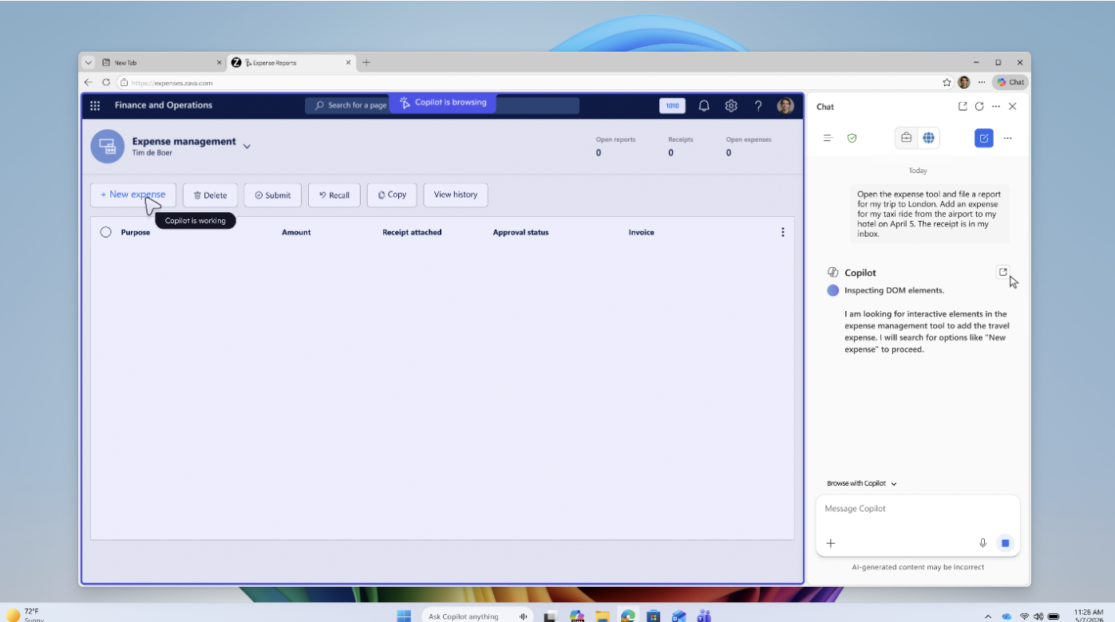
Task: Click the Message Copilot input box
Action: (x=918, y=509)
